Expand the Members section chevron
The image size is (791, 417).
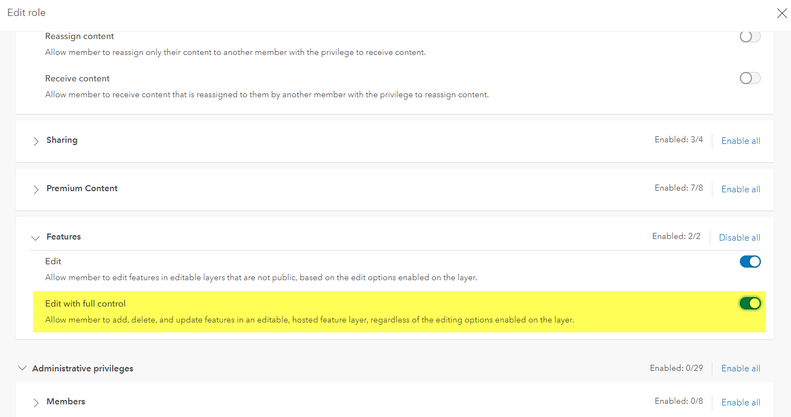36,403
